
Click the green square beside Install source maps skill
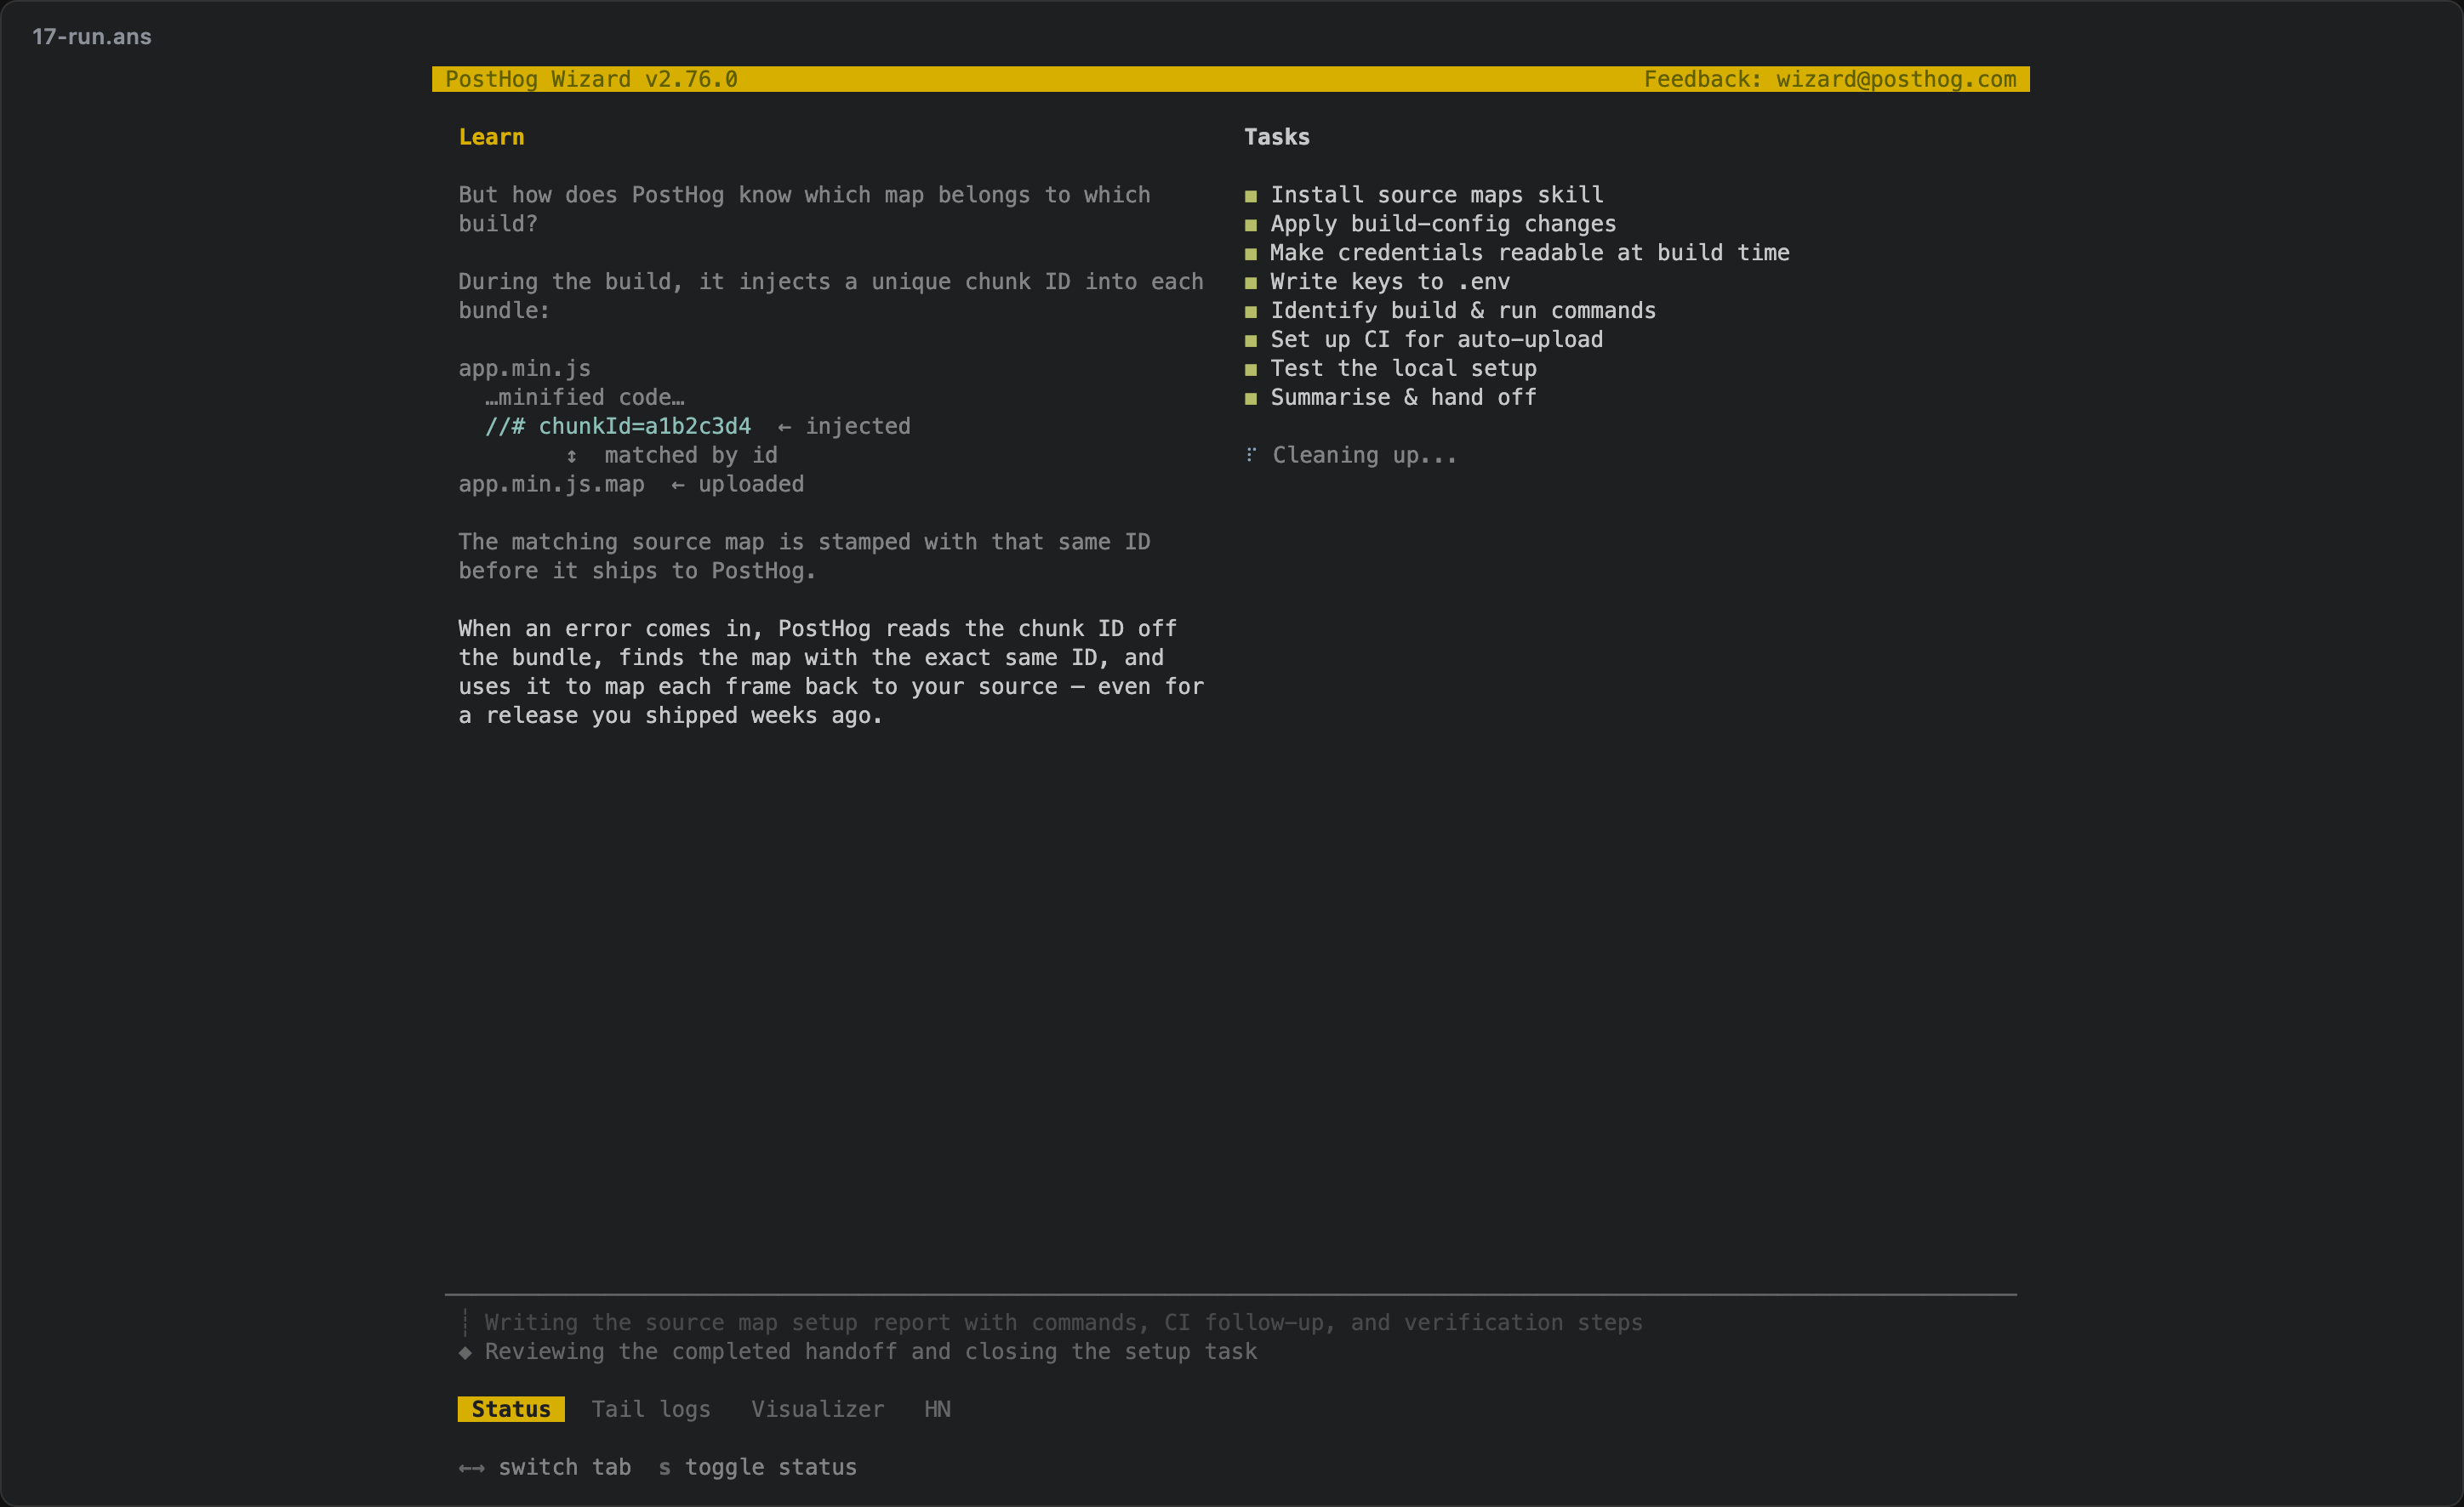click(x=1250, y=196)
